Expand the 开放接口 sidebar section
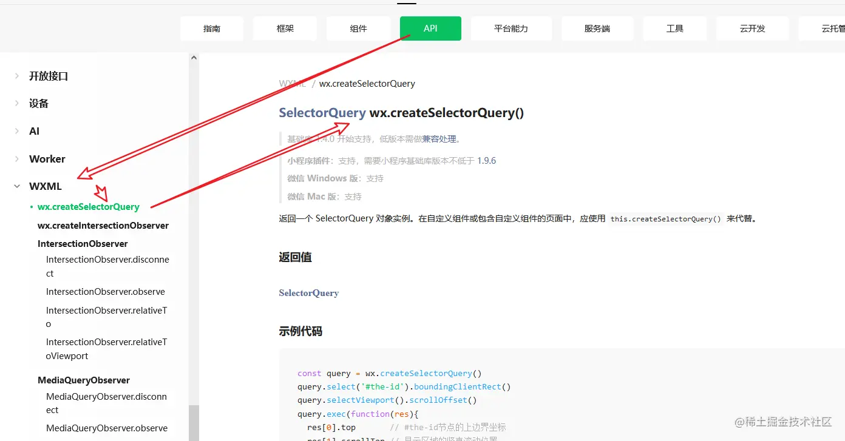Screen dimensions: 845x441 (x=49, y=76)
